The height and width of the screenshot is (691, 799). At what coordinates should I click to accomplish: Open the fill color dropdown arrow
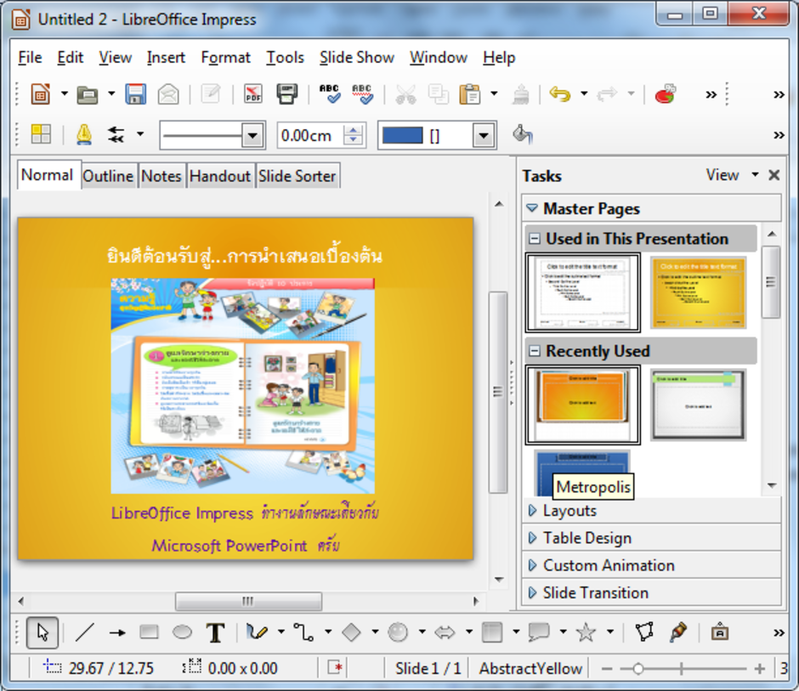(484, 135)
